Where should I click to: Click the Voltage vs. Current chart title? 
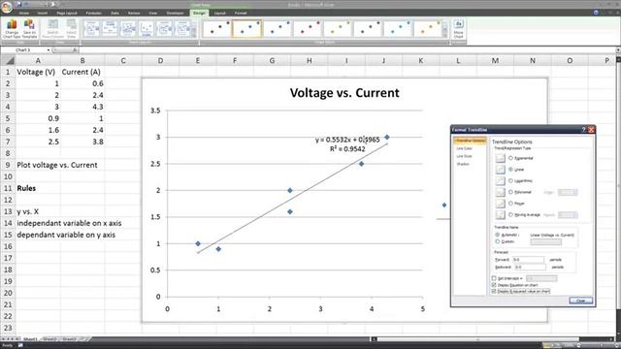click(344, 93)
